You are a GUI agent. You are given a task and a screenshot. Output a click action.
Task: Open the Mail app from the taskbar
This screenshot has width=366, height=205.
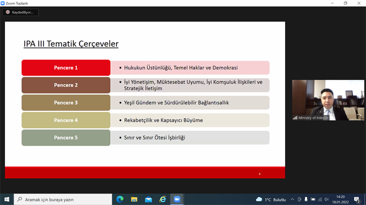tap(148, 200)
